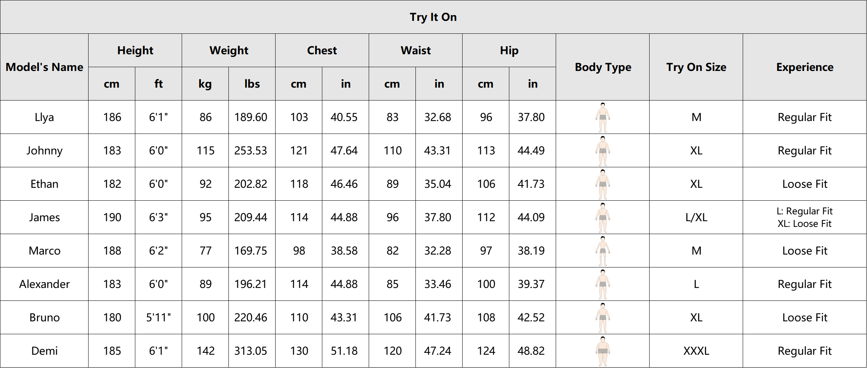Click Alexander's body type figure icon
Screen dimensions: 867x368
tap(602, 284)
